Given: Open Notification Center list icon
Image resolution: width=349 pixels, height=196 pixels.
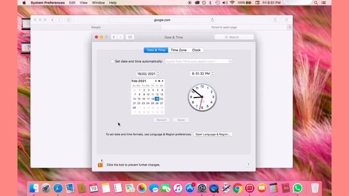Looking at the screenshot, I should 324,3.
